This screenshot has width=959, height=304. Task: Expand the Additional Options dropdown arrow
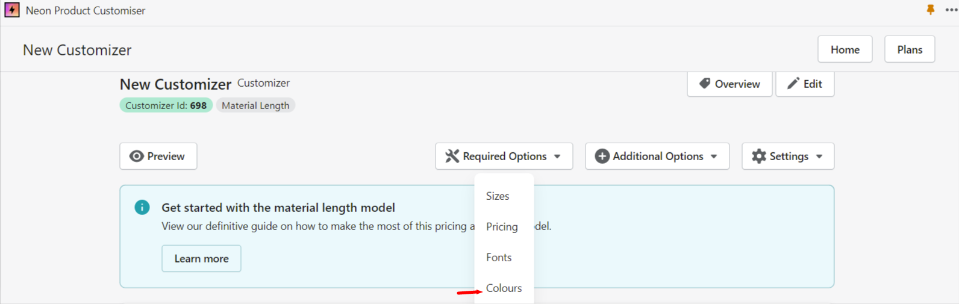(x=714, y=157)
